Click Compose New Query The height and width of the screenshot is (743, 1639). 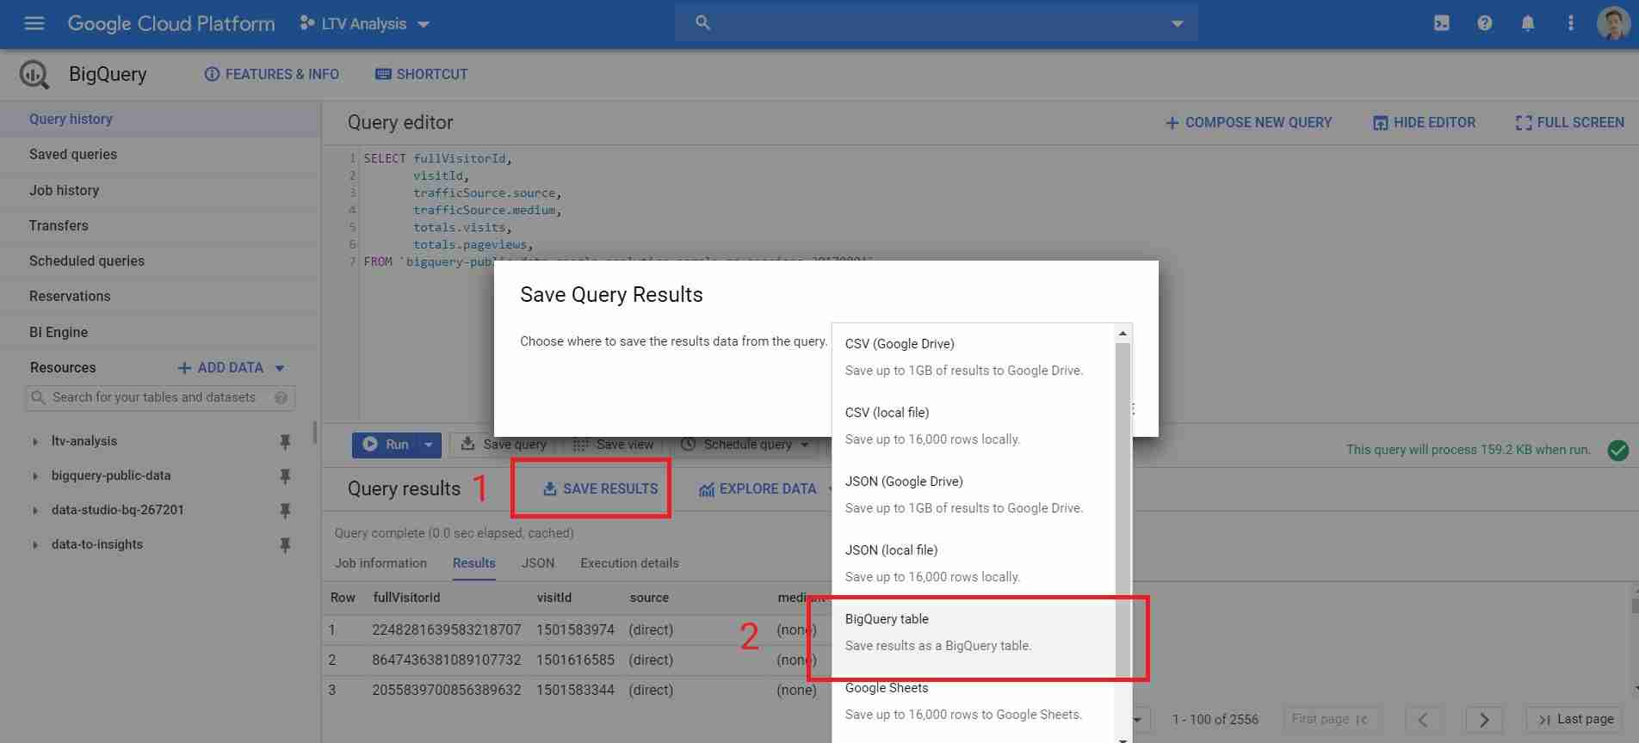(1248, 122)
